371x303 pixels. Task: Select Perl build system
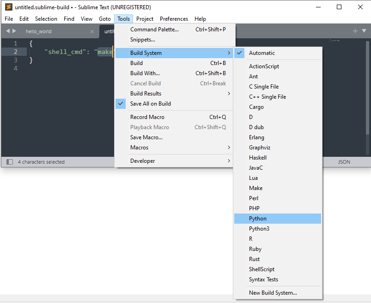point(278,198)
